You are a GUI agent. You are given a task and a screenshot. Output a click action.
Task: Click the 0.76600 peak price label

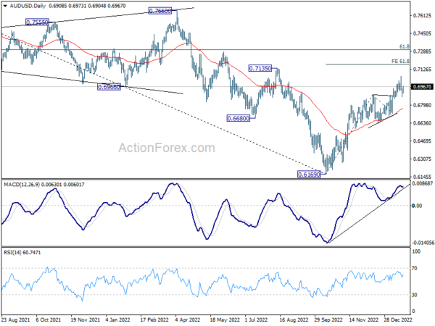tap(160, 11)
